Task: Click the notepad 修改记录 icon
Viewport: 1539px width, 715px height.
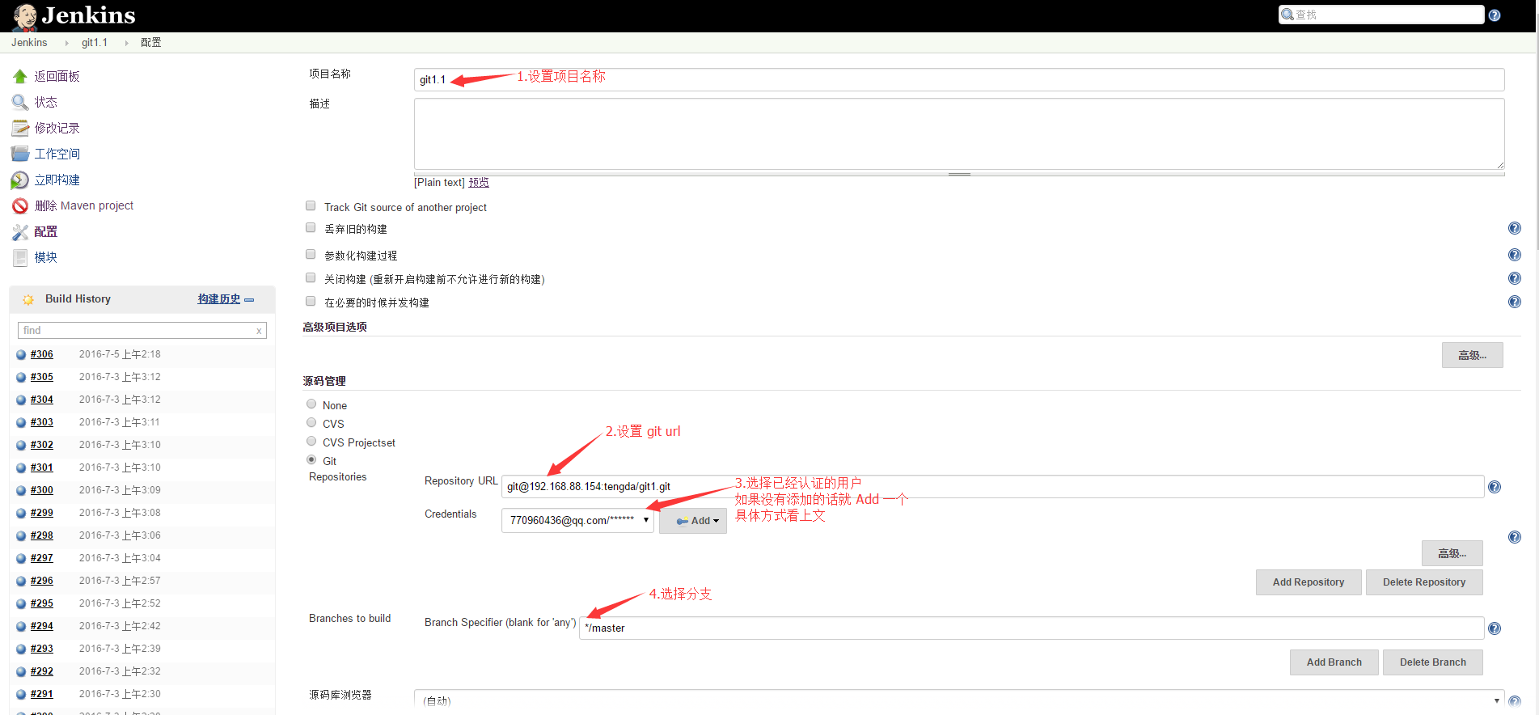Action: click(x=20, y=128)
